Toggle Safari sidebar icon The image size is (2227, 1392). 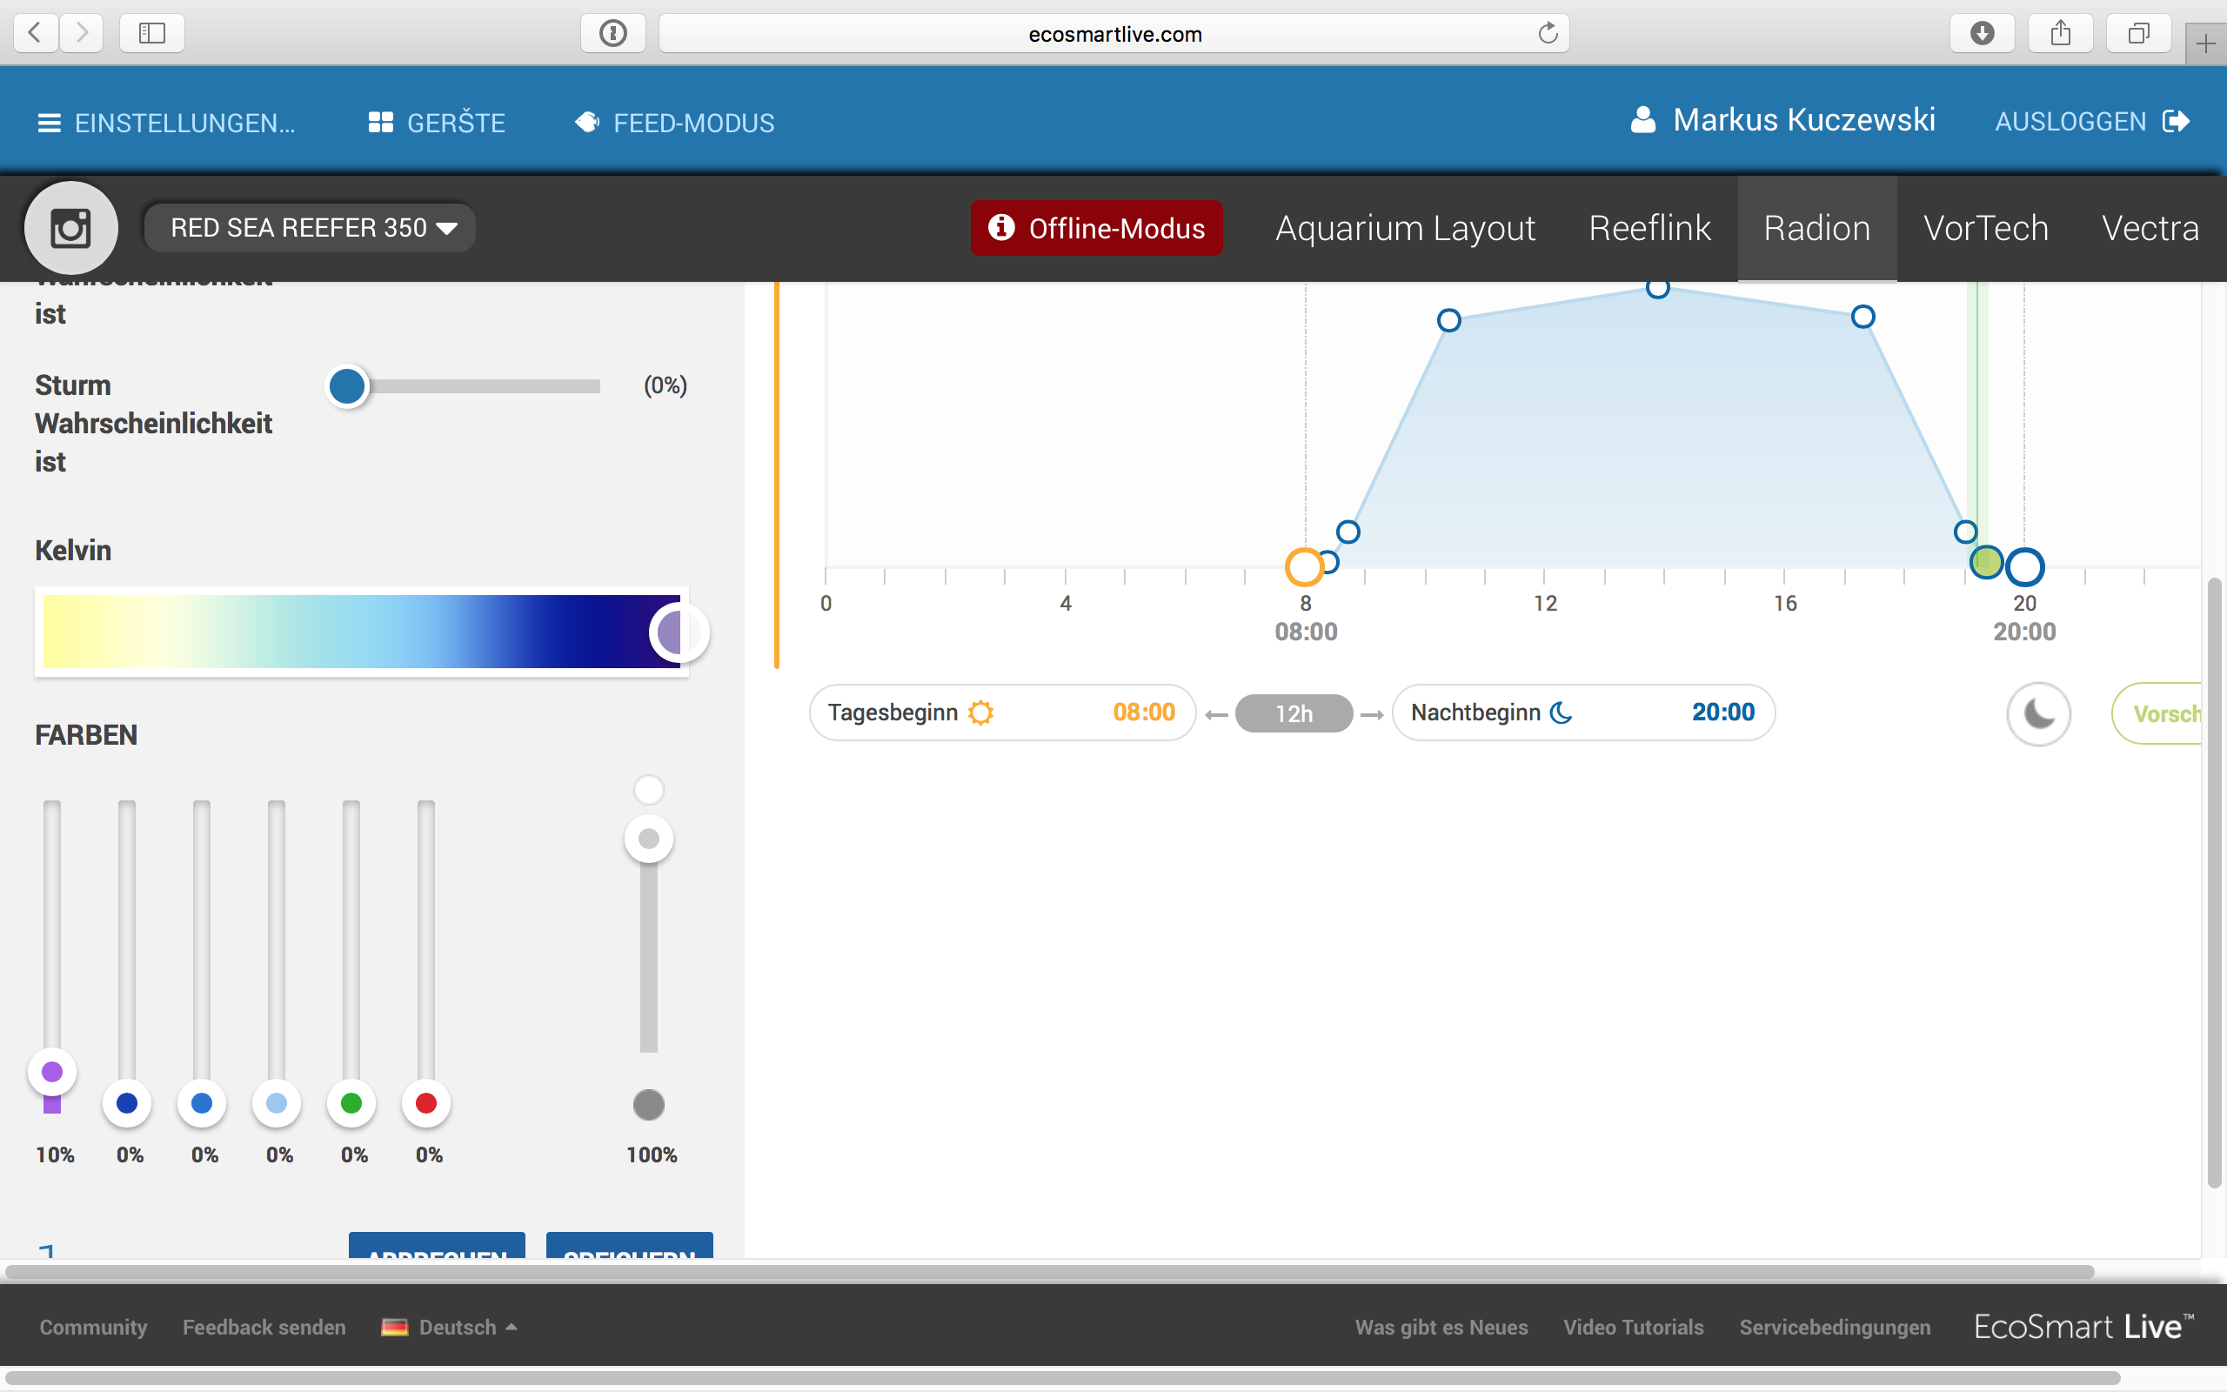click(x=152, y=34)
